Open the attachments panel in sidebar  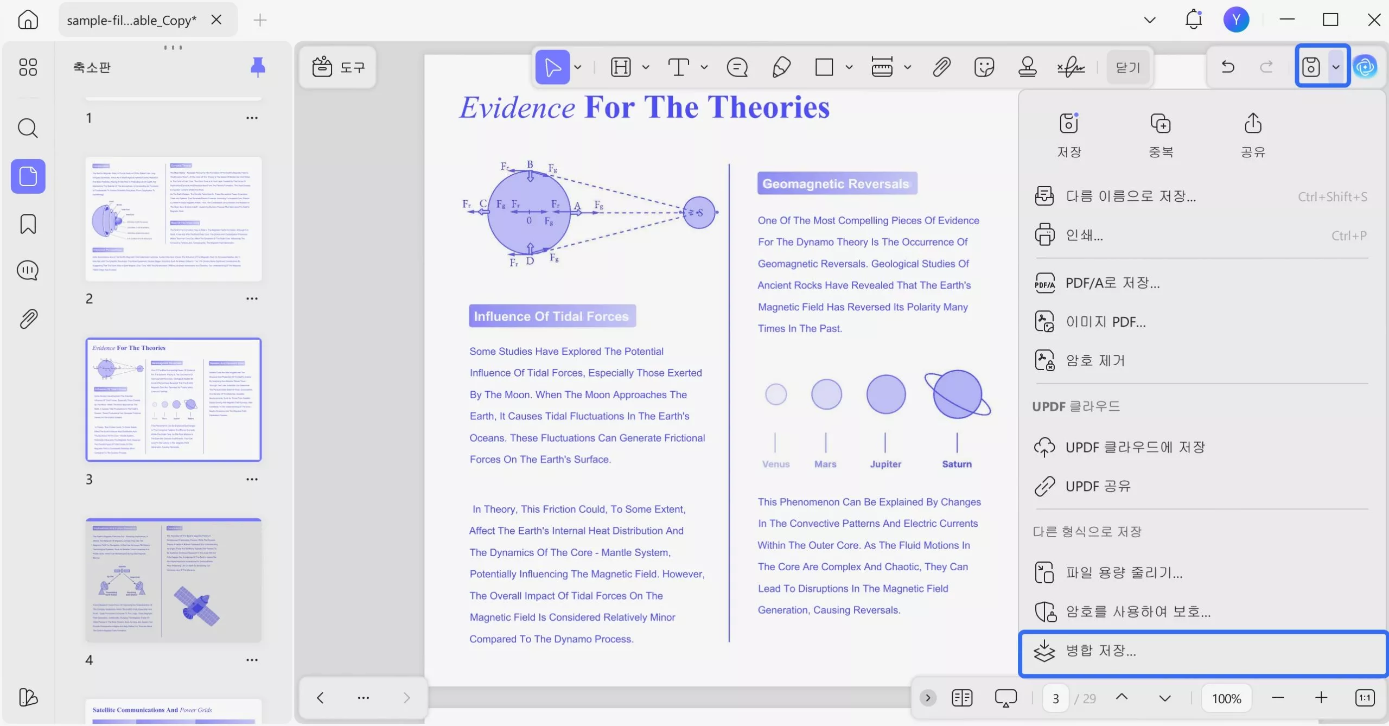pyautogui.click(x=28, y=319)
